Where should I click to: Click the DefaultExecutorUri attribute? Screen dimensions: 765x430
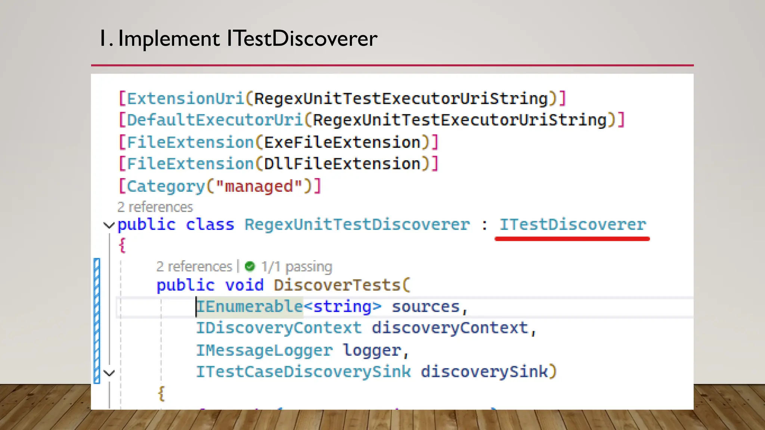[x=215, y=120]
